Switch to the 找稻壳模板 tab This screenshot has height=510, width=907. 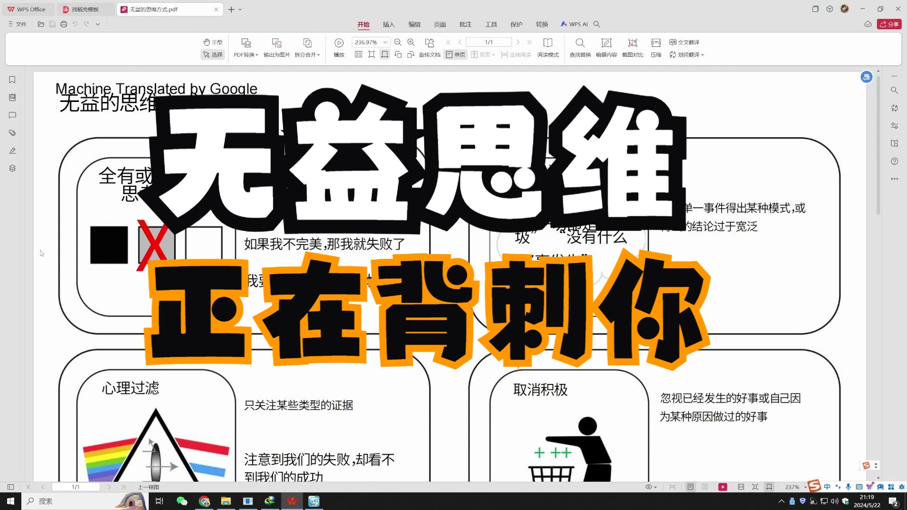pos(85,9)
